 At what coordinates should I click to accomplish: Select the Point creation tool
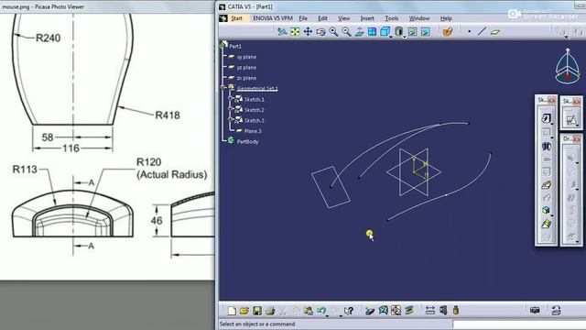470,32
